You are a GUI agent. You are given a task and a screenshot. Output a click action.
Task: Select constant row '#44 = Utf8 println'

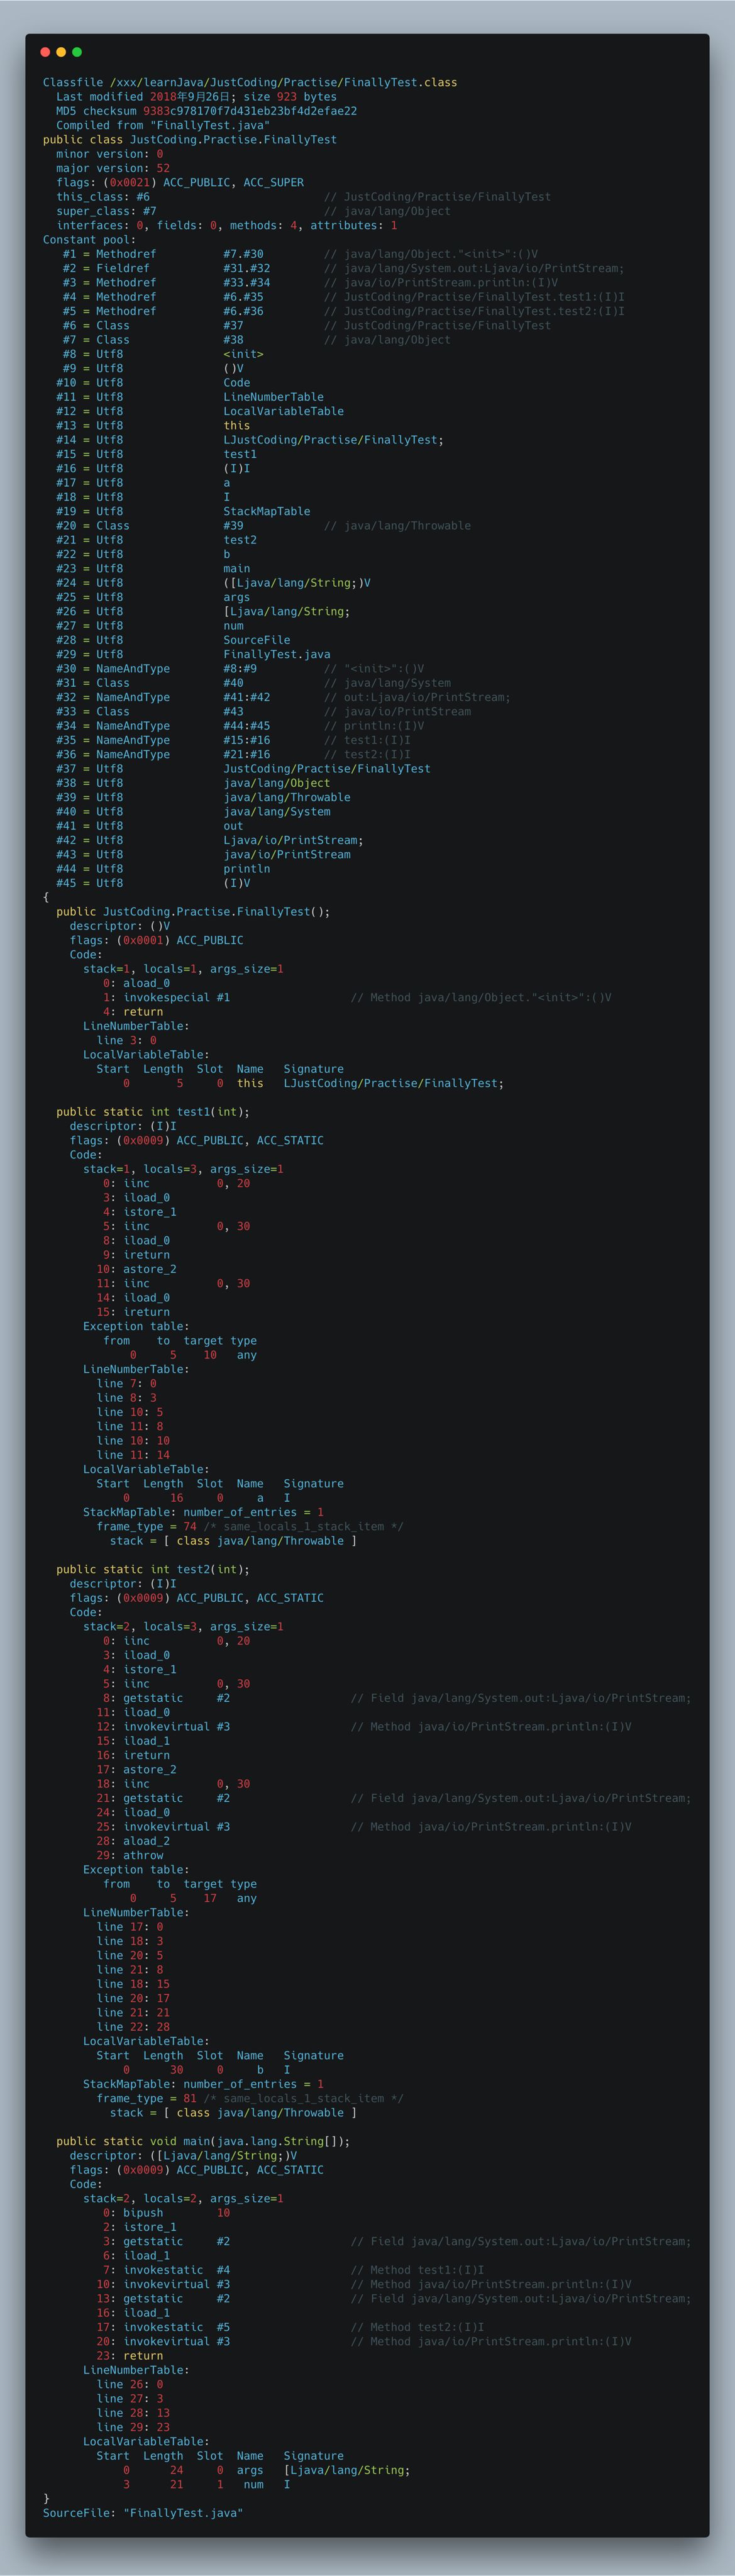point(163,869)
